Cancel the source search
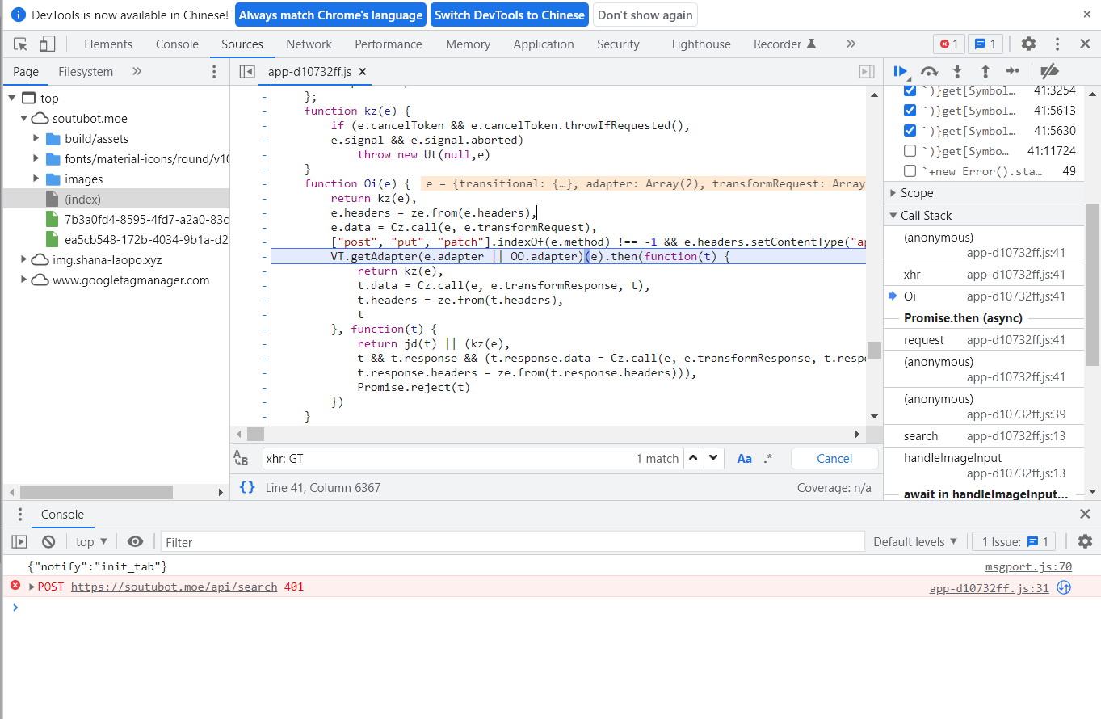The image size is (1101, 719). 834,458
